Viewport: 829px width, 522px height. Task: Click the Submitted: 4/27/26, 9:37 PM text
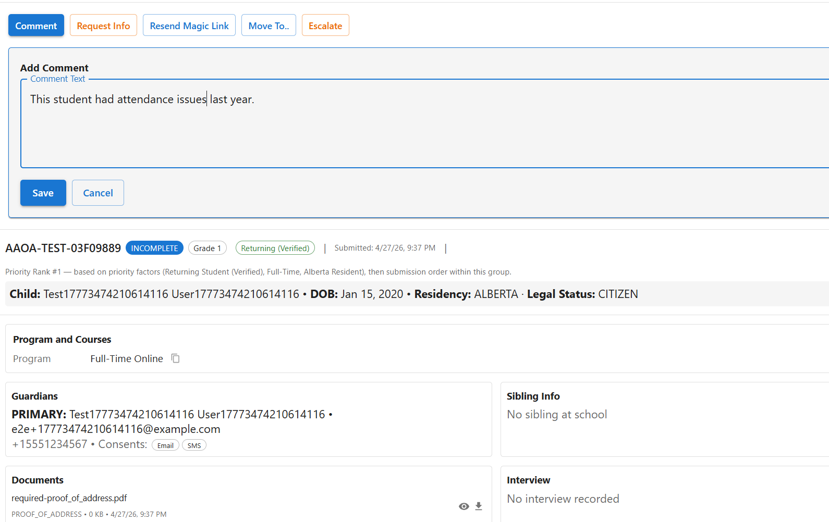(x=385, y=248)
